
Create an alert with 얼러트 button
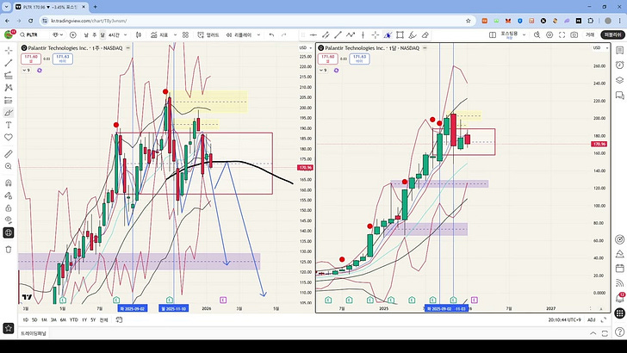coord(208,35)
